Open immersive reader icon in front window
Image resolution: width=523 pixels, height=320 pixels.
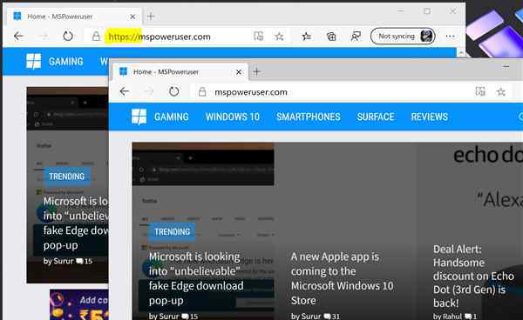coord(480,91)
